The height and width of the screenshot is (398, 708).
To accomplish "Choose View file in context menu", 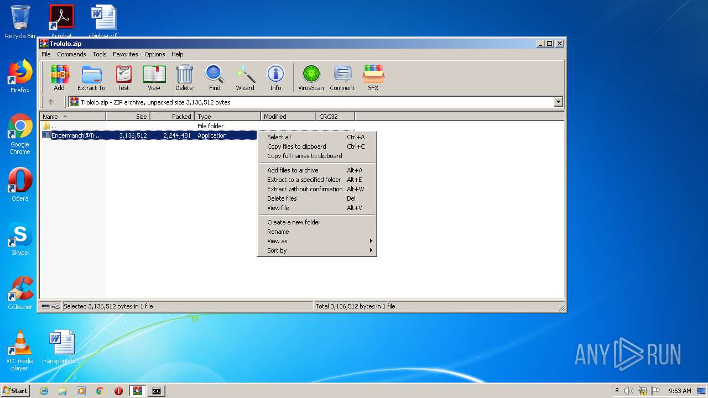I will (317, 208).
